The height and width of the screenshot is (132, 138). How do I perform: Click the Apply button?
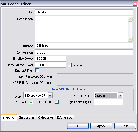(x=101, y=126)
